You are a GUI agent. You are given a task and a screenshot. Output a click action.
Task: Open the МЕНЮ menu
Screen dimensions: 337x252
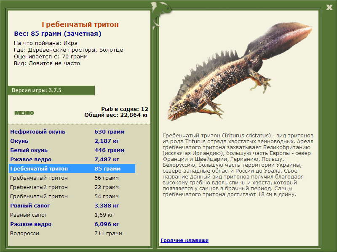pos(24,113)
